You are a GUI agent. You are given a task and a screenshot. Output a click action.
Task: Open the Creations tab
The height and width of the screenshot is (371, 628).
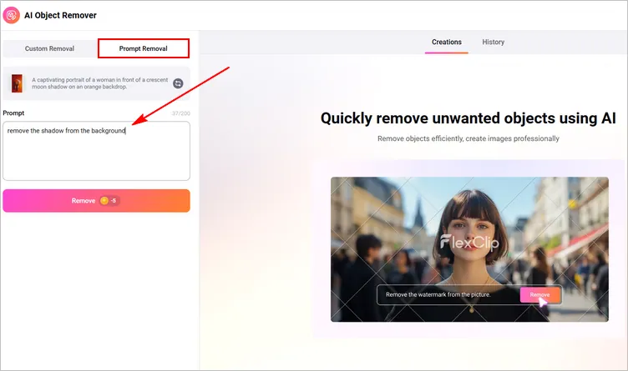tap(447, 42)
